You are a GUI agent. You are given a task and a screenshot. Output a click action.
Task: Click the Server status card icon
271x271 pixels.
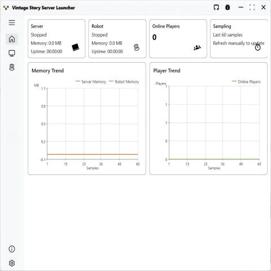click(76, 47)
